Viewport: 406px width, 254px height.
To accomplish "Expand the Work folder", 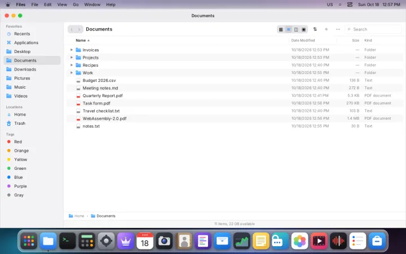I will [72, 73].
